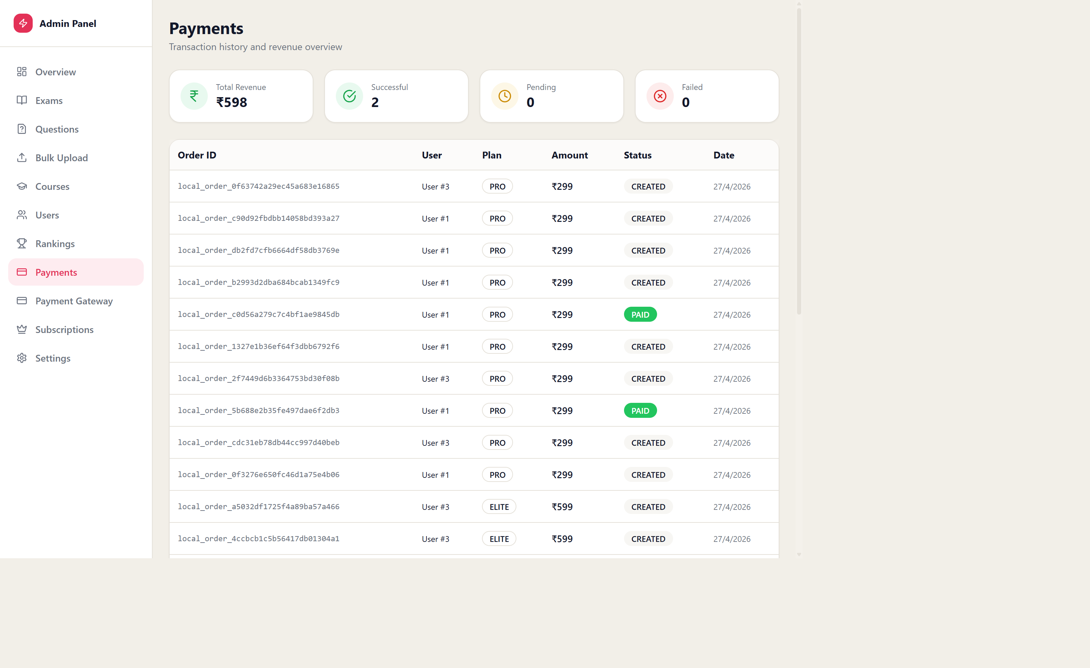Viewport: 1090px width, 668px height.
Task: Click date 27/4/2026 on order db2fd7cfb6664df58db3769e
Action: tap(732, 250)
